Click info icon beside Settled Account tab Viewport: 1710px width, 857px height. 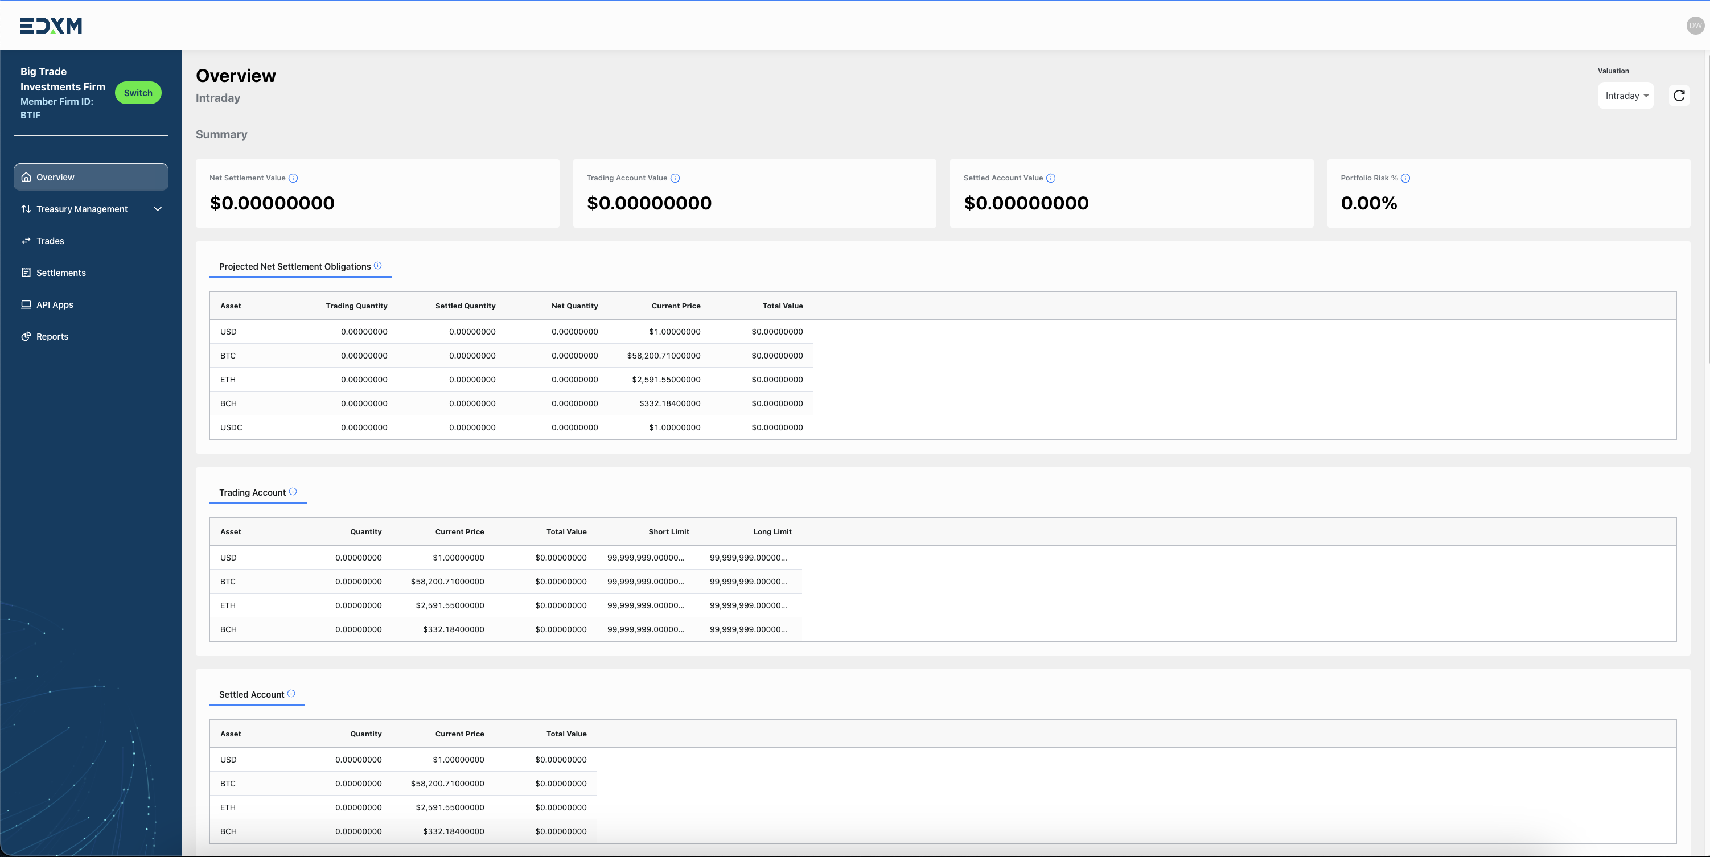[291, 693]
